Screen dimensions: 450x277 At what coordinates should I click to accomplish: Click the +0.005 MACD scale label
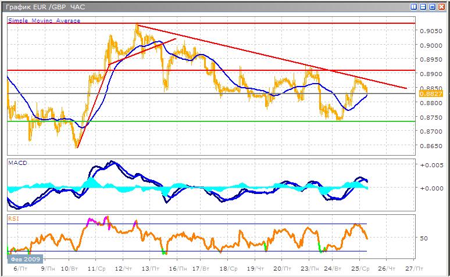pos(431,166)
